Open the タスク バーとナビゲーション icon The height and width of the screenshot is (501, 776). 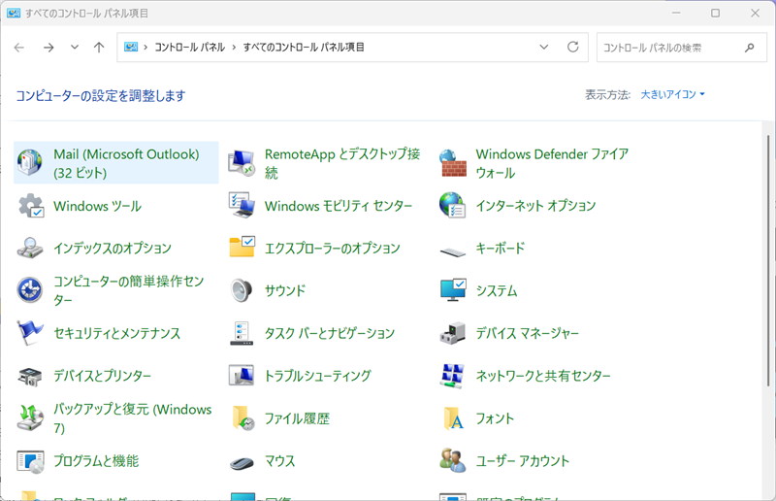[x=242, y=333]
